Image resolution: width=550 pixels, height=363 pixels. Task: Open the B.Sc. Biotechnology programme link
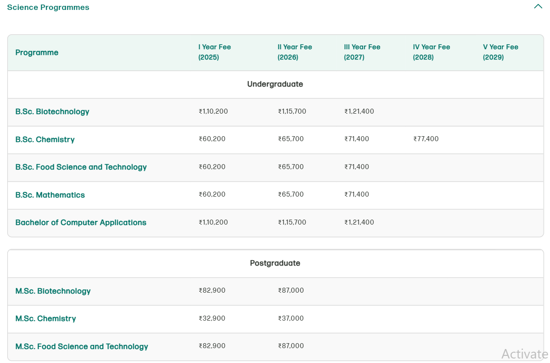click(52, 111)
